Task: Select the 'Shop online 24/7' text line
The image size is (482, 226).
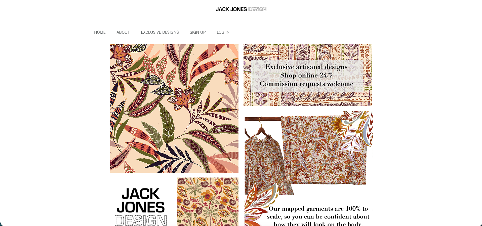Action: click(x=306, y=75)
